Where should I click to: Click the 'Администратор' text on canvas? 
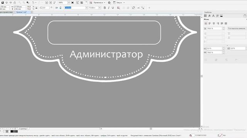107,55
